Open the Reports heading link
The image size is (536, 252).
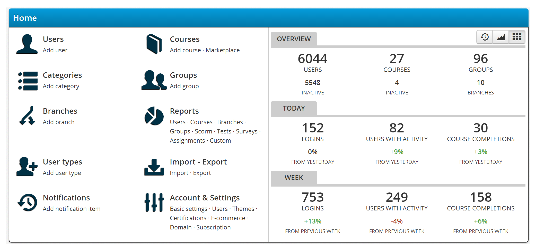pyautogui.click(x=184, y=111)
